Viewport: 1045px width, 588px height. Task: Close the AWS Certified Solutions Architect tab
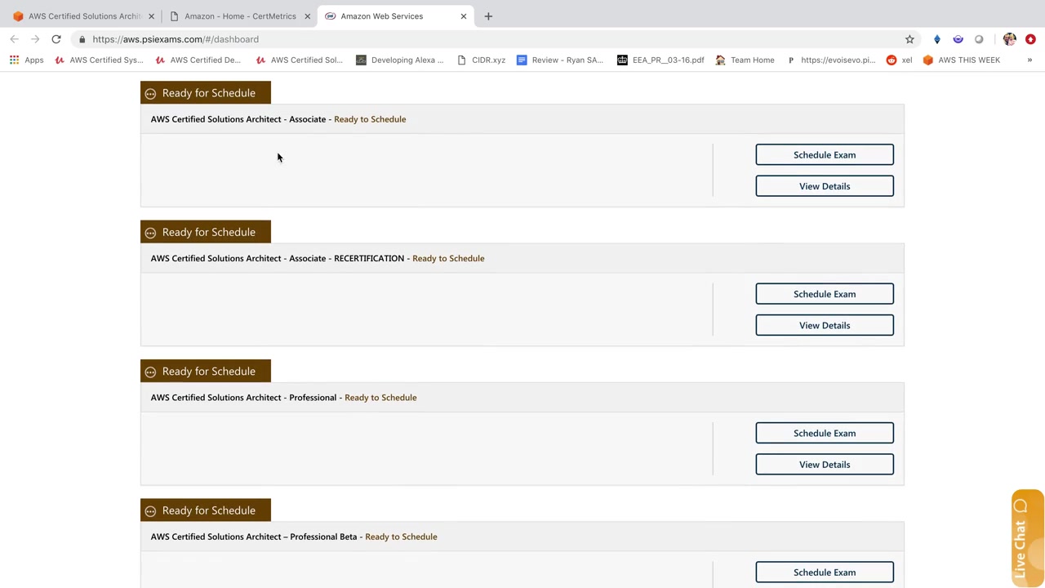pos(151,16)
